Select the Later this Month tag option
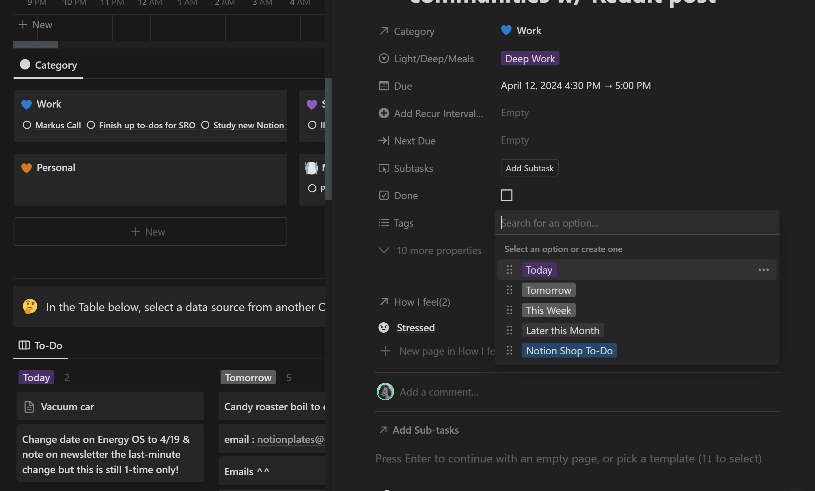Viewport: 815px width, 491px height. tap(563, 330)
